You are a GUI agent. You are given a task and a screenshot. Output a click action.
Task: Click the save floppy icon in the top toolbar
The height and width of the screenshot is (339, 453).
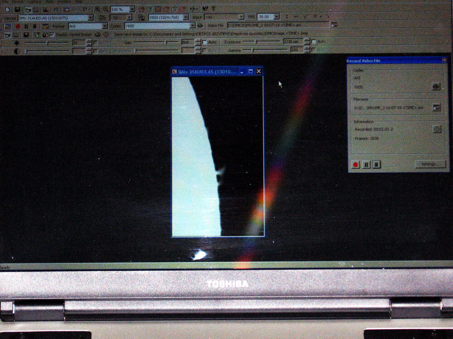(x=17, y=9)
